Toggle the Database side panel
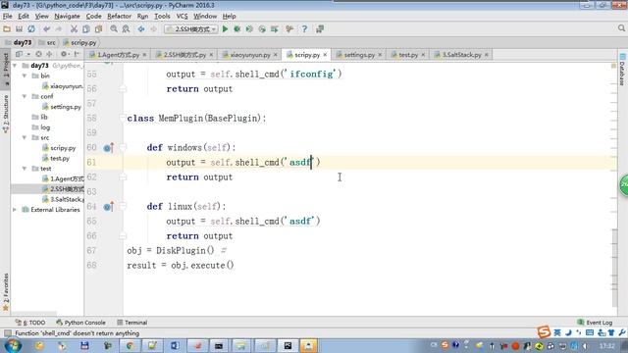628x353 pixels. coord(622,70)
